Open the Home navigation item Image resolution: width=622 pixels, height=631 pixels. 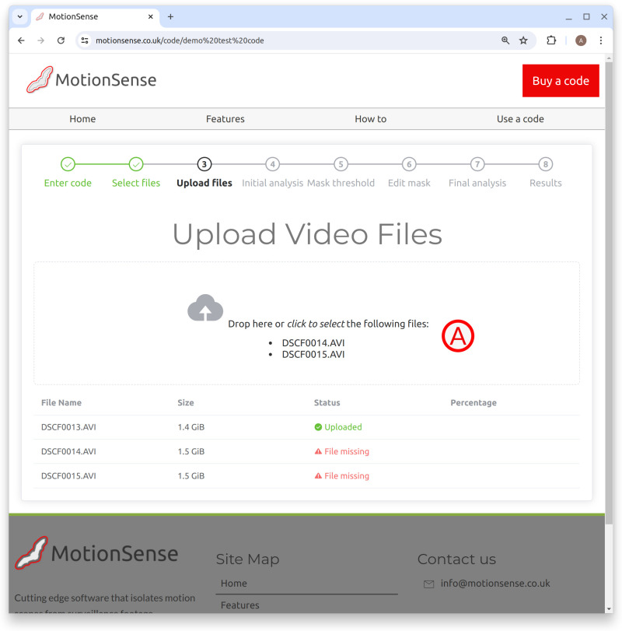pos(82,119)
